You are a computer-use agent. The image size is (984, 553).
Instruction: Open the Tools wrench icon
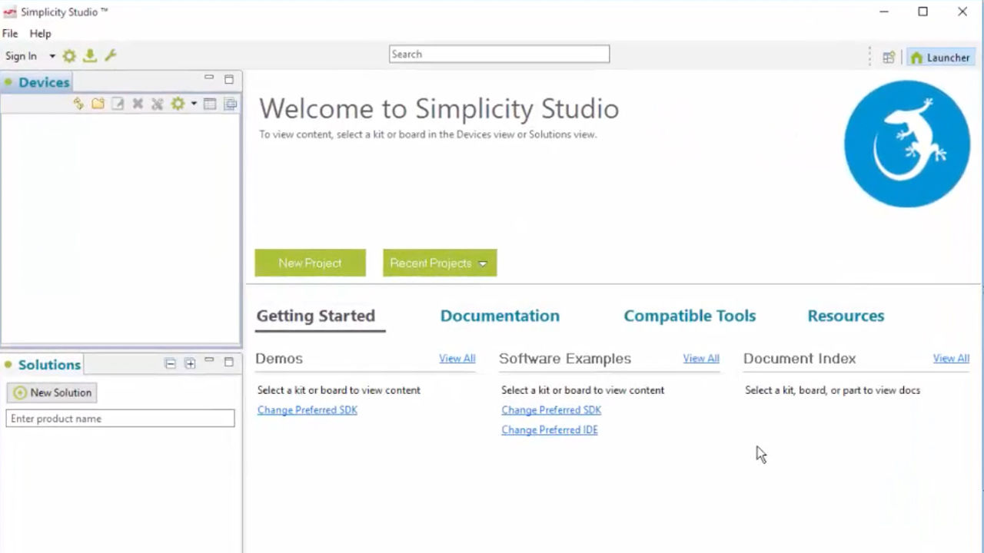[x=110, y=56]
